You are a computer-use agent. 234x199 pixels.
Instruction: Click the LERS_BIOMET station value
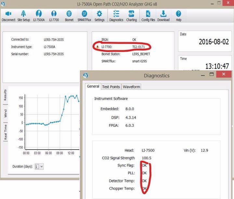(x=141, y=54)
